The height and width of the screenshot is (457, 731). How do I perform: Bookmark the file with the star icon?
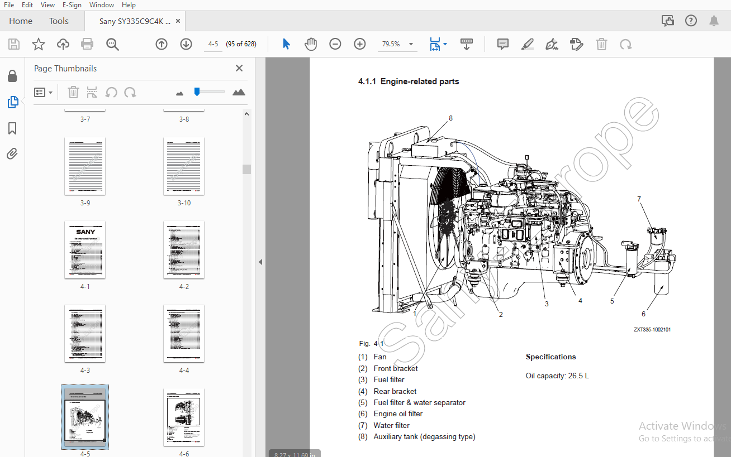coord(39,44)
